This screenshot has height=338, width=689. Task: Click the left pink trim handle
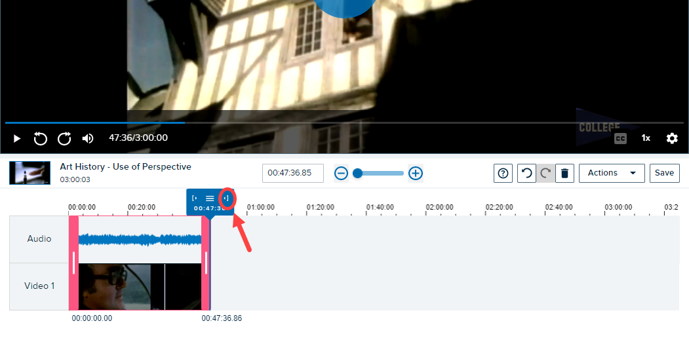(x=73, y=263)
